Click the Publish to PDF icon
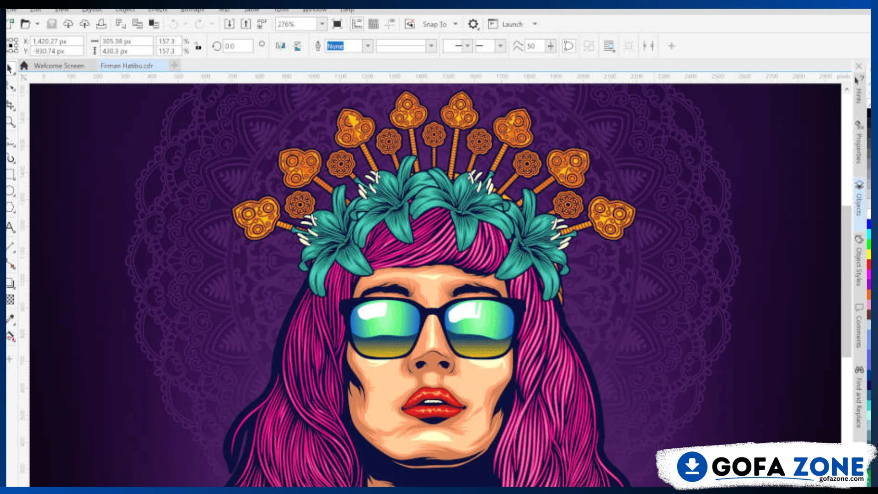The width and height of the screenshot is (878, 494). (x=262, y=24)
